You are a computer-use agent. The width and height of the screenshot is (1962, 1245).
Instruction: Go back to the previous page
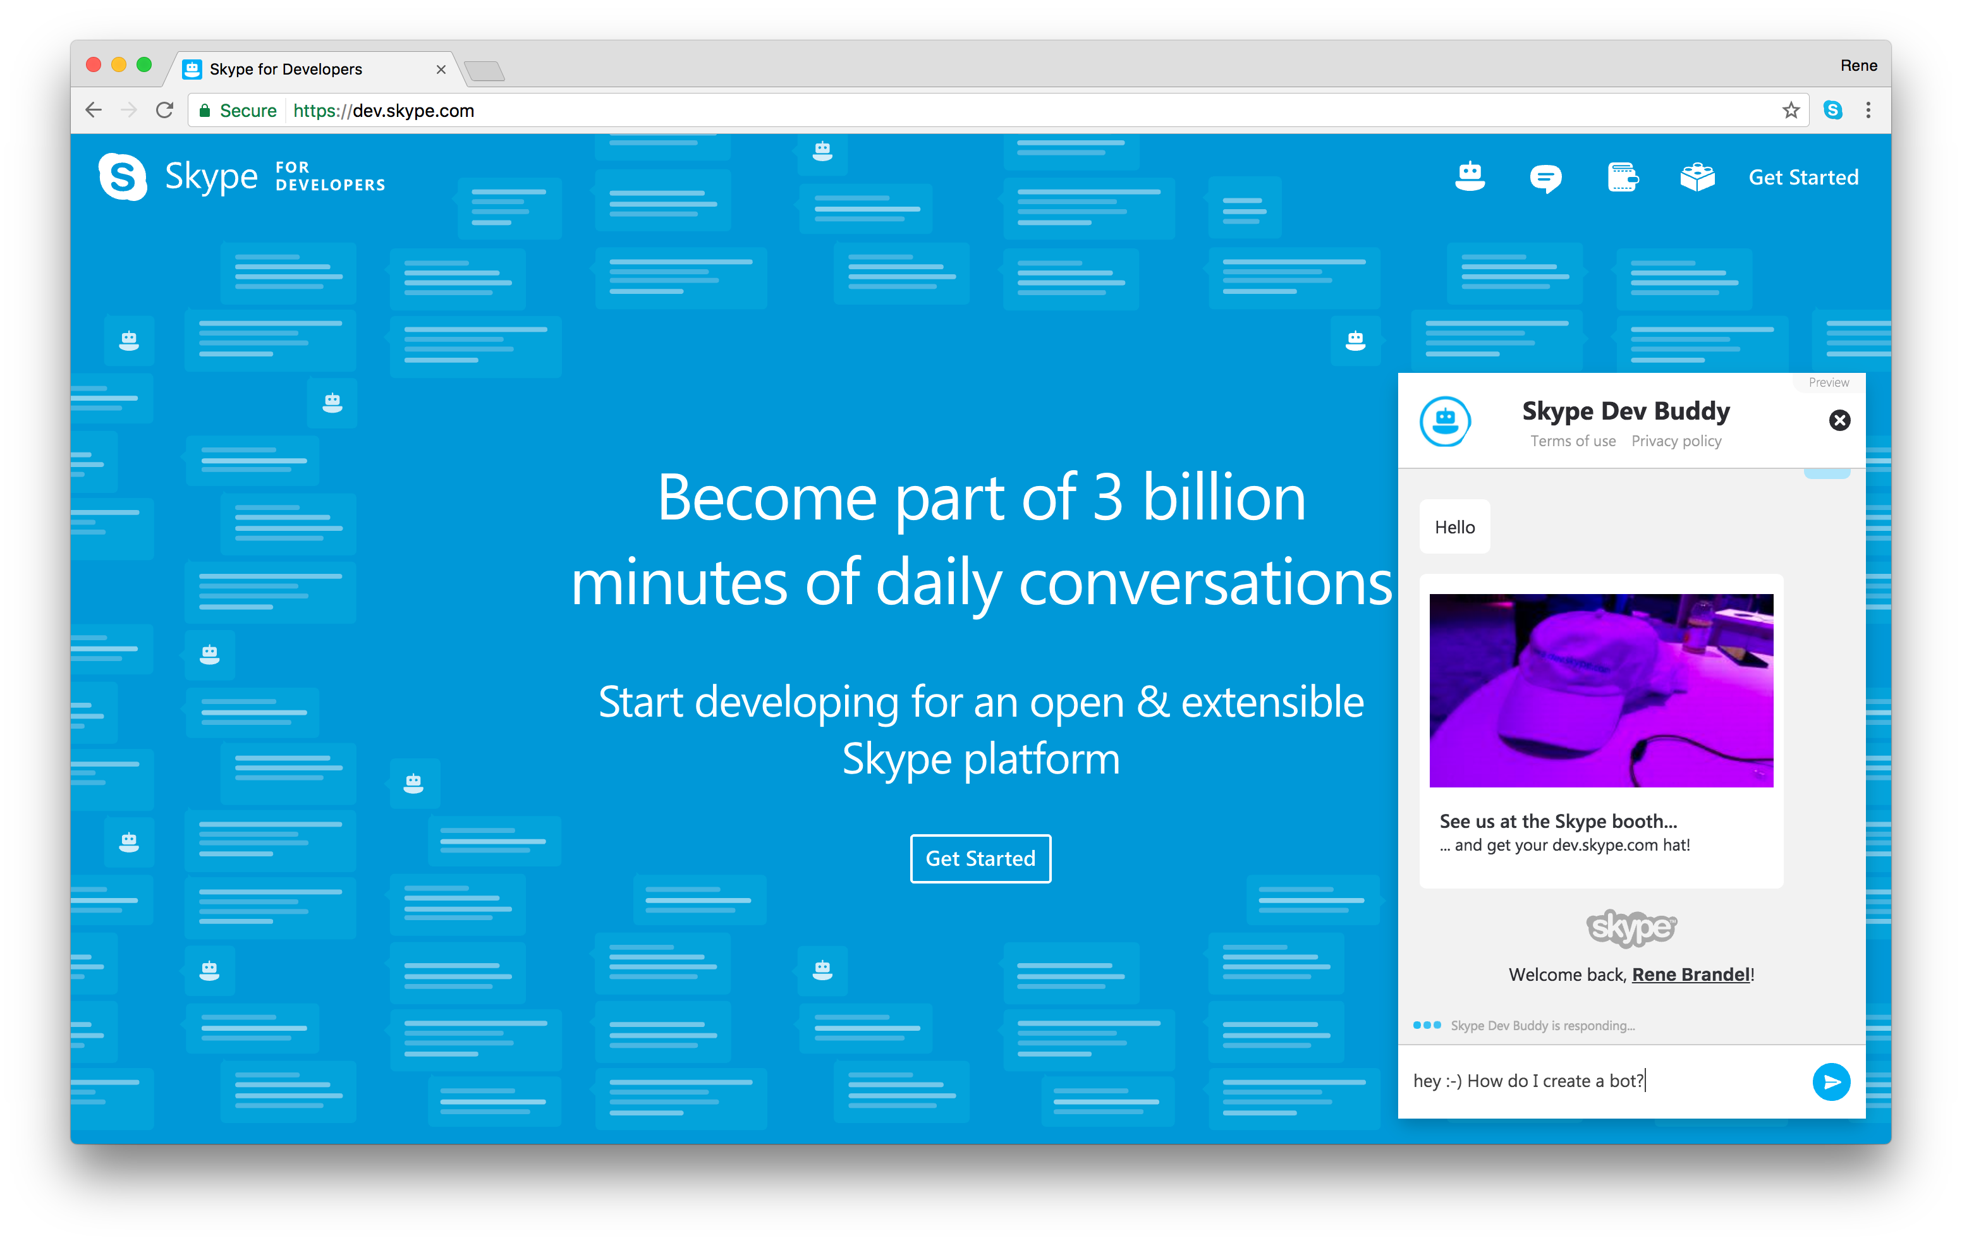(x=94, y=110)
